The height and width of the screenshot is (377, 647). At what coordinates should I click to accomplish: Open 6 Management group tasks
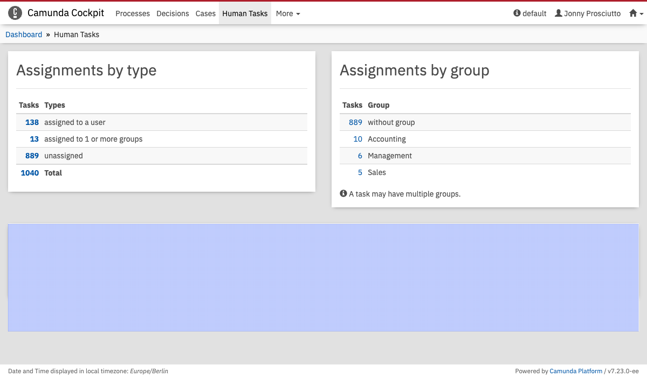(x=360, y=156)
